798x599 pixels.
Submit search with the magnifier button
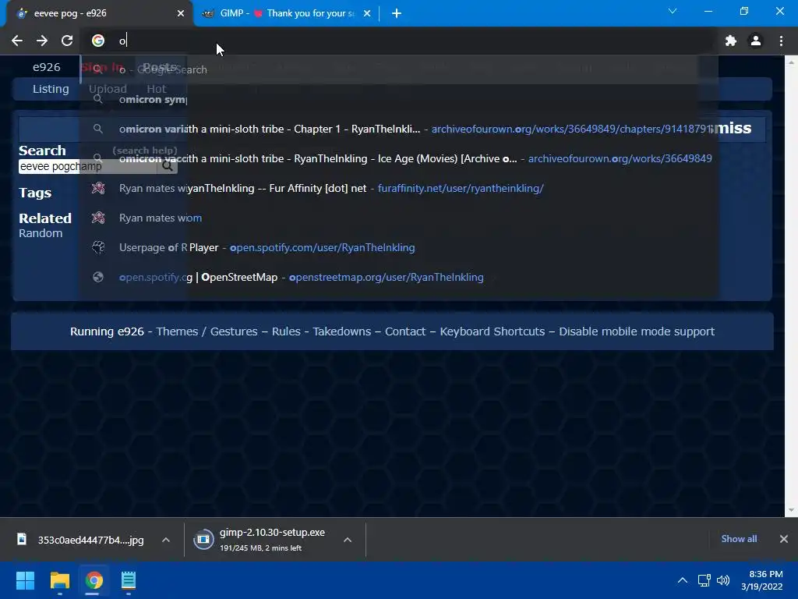[168, 167]
